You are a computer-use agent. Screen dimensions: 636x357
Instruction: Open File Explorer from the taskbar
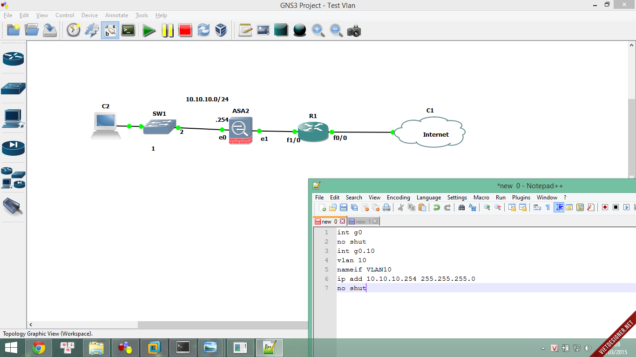[96, 348]
